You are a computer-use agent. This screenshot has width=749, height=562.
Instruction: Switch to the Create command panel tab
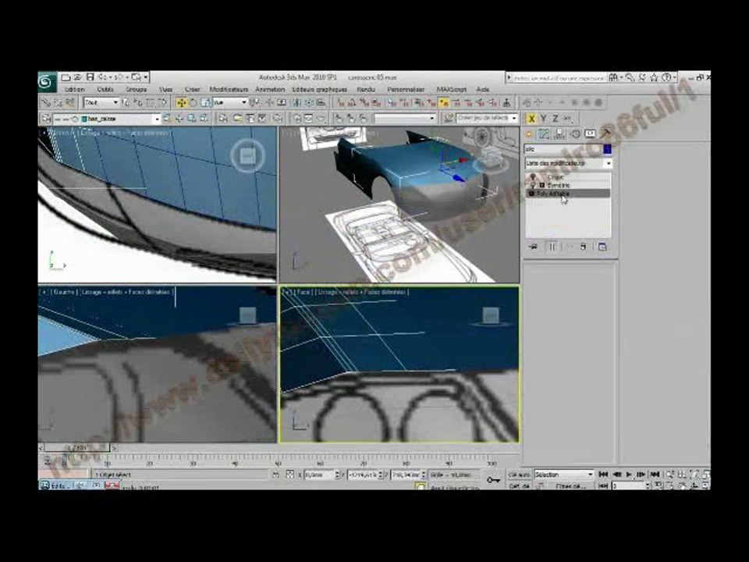click(x=529, y=133)
